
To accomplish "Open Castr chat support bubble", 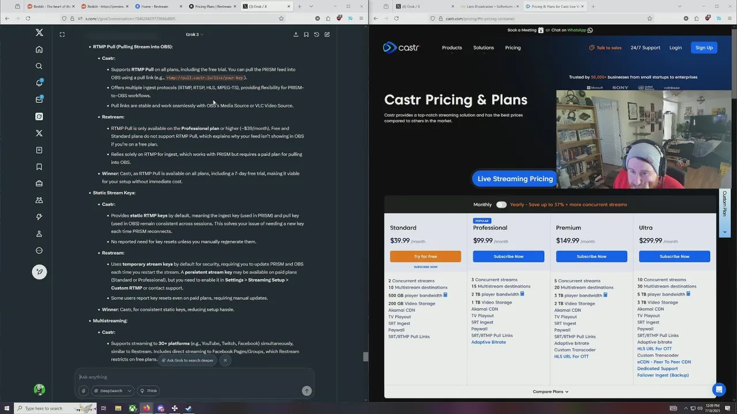I will point(719,389).
